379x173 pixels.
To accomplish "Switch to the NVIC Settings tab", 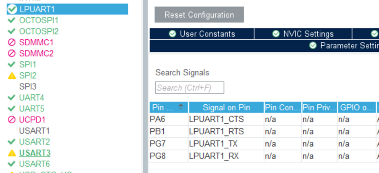I will [x=308, y=34].
